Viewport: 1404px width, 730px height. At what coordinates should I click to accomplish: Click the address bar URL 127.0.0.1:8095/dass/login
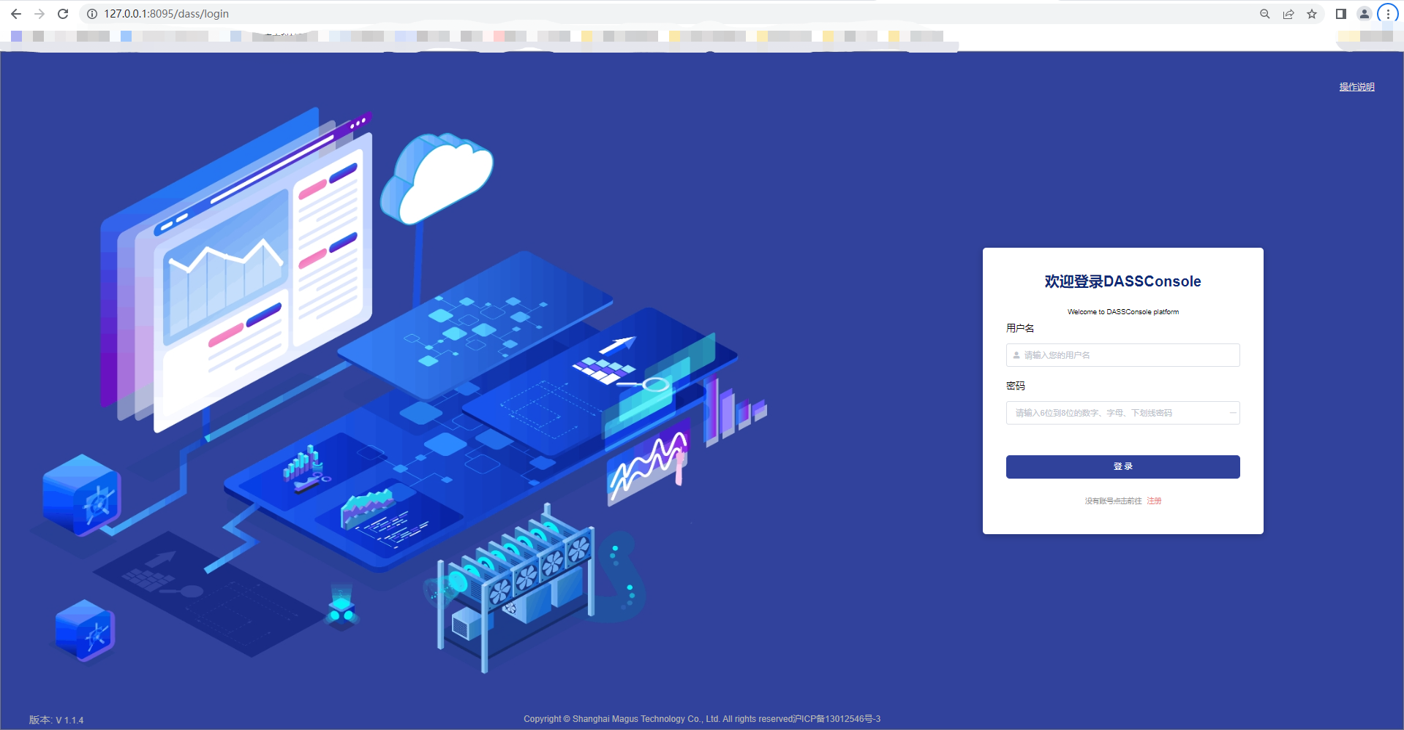click(x=166, y=14)
